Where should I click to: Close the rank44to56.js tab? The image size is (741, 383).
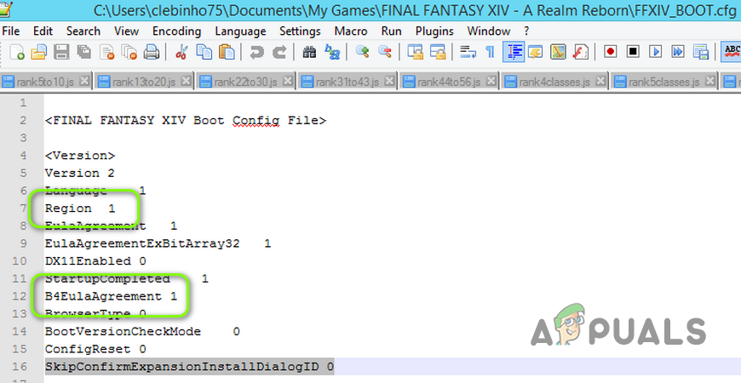(x=491, y=81)
